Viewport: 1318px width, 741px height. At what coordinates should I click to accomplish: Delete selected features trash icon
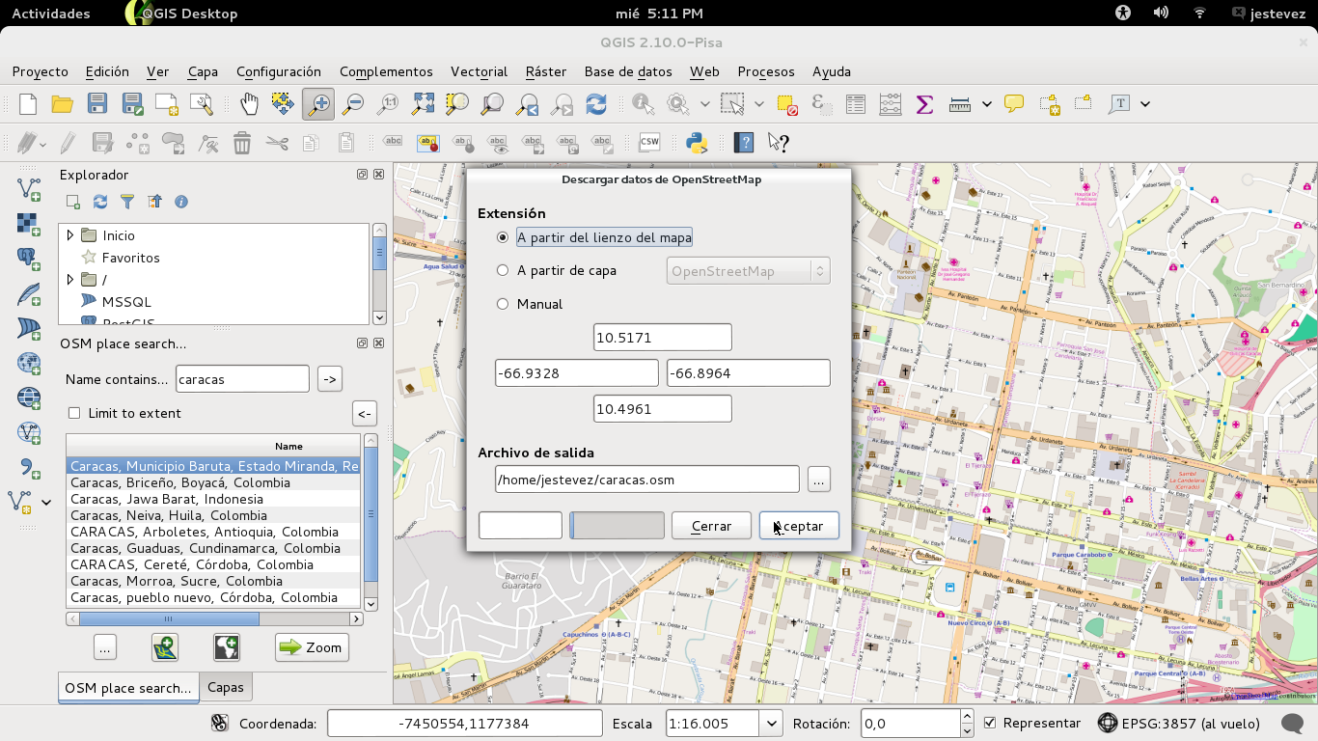(x=242, y=143)
